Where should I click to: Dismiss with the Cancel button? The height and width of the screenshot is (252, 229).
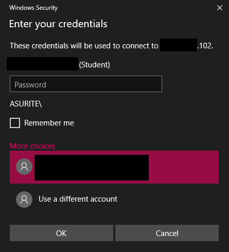(167, 233)
